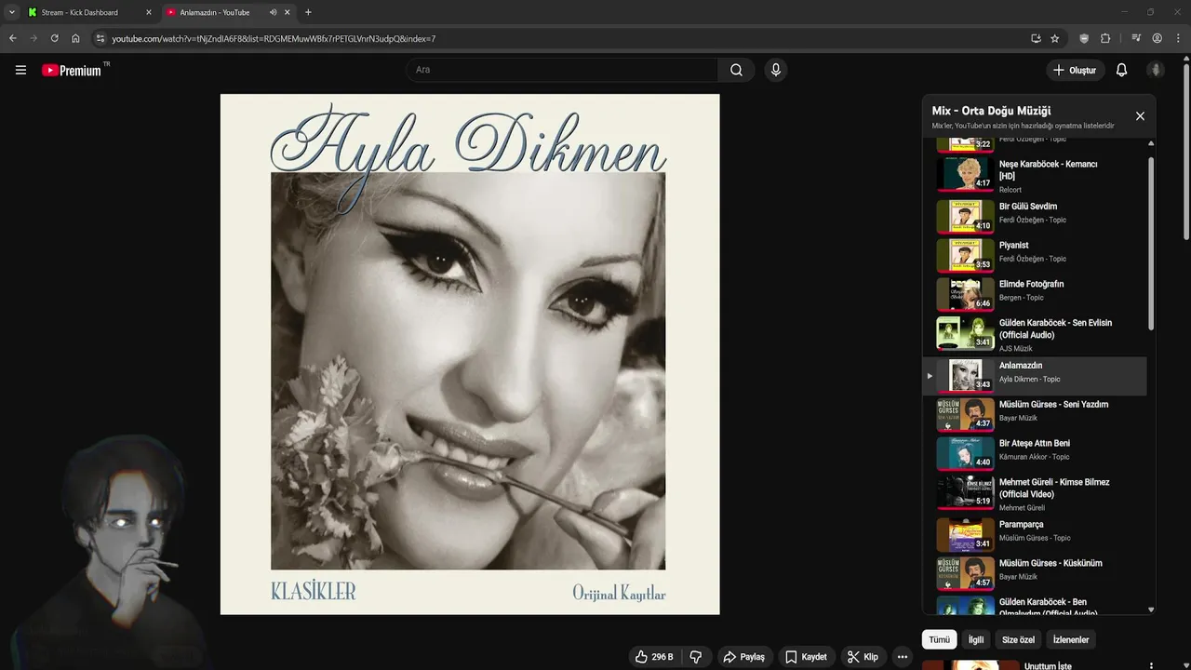Viewport: 1191px width, 670px height.
Task: Select the Size özel filter chip
Action: click(x=1018, y=639)
